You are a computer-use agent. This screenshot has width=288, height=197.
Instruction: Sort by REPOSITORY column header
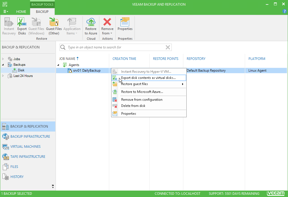coord(196,58)
